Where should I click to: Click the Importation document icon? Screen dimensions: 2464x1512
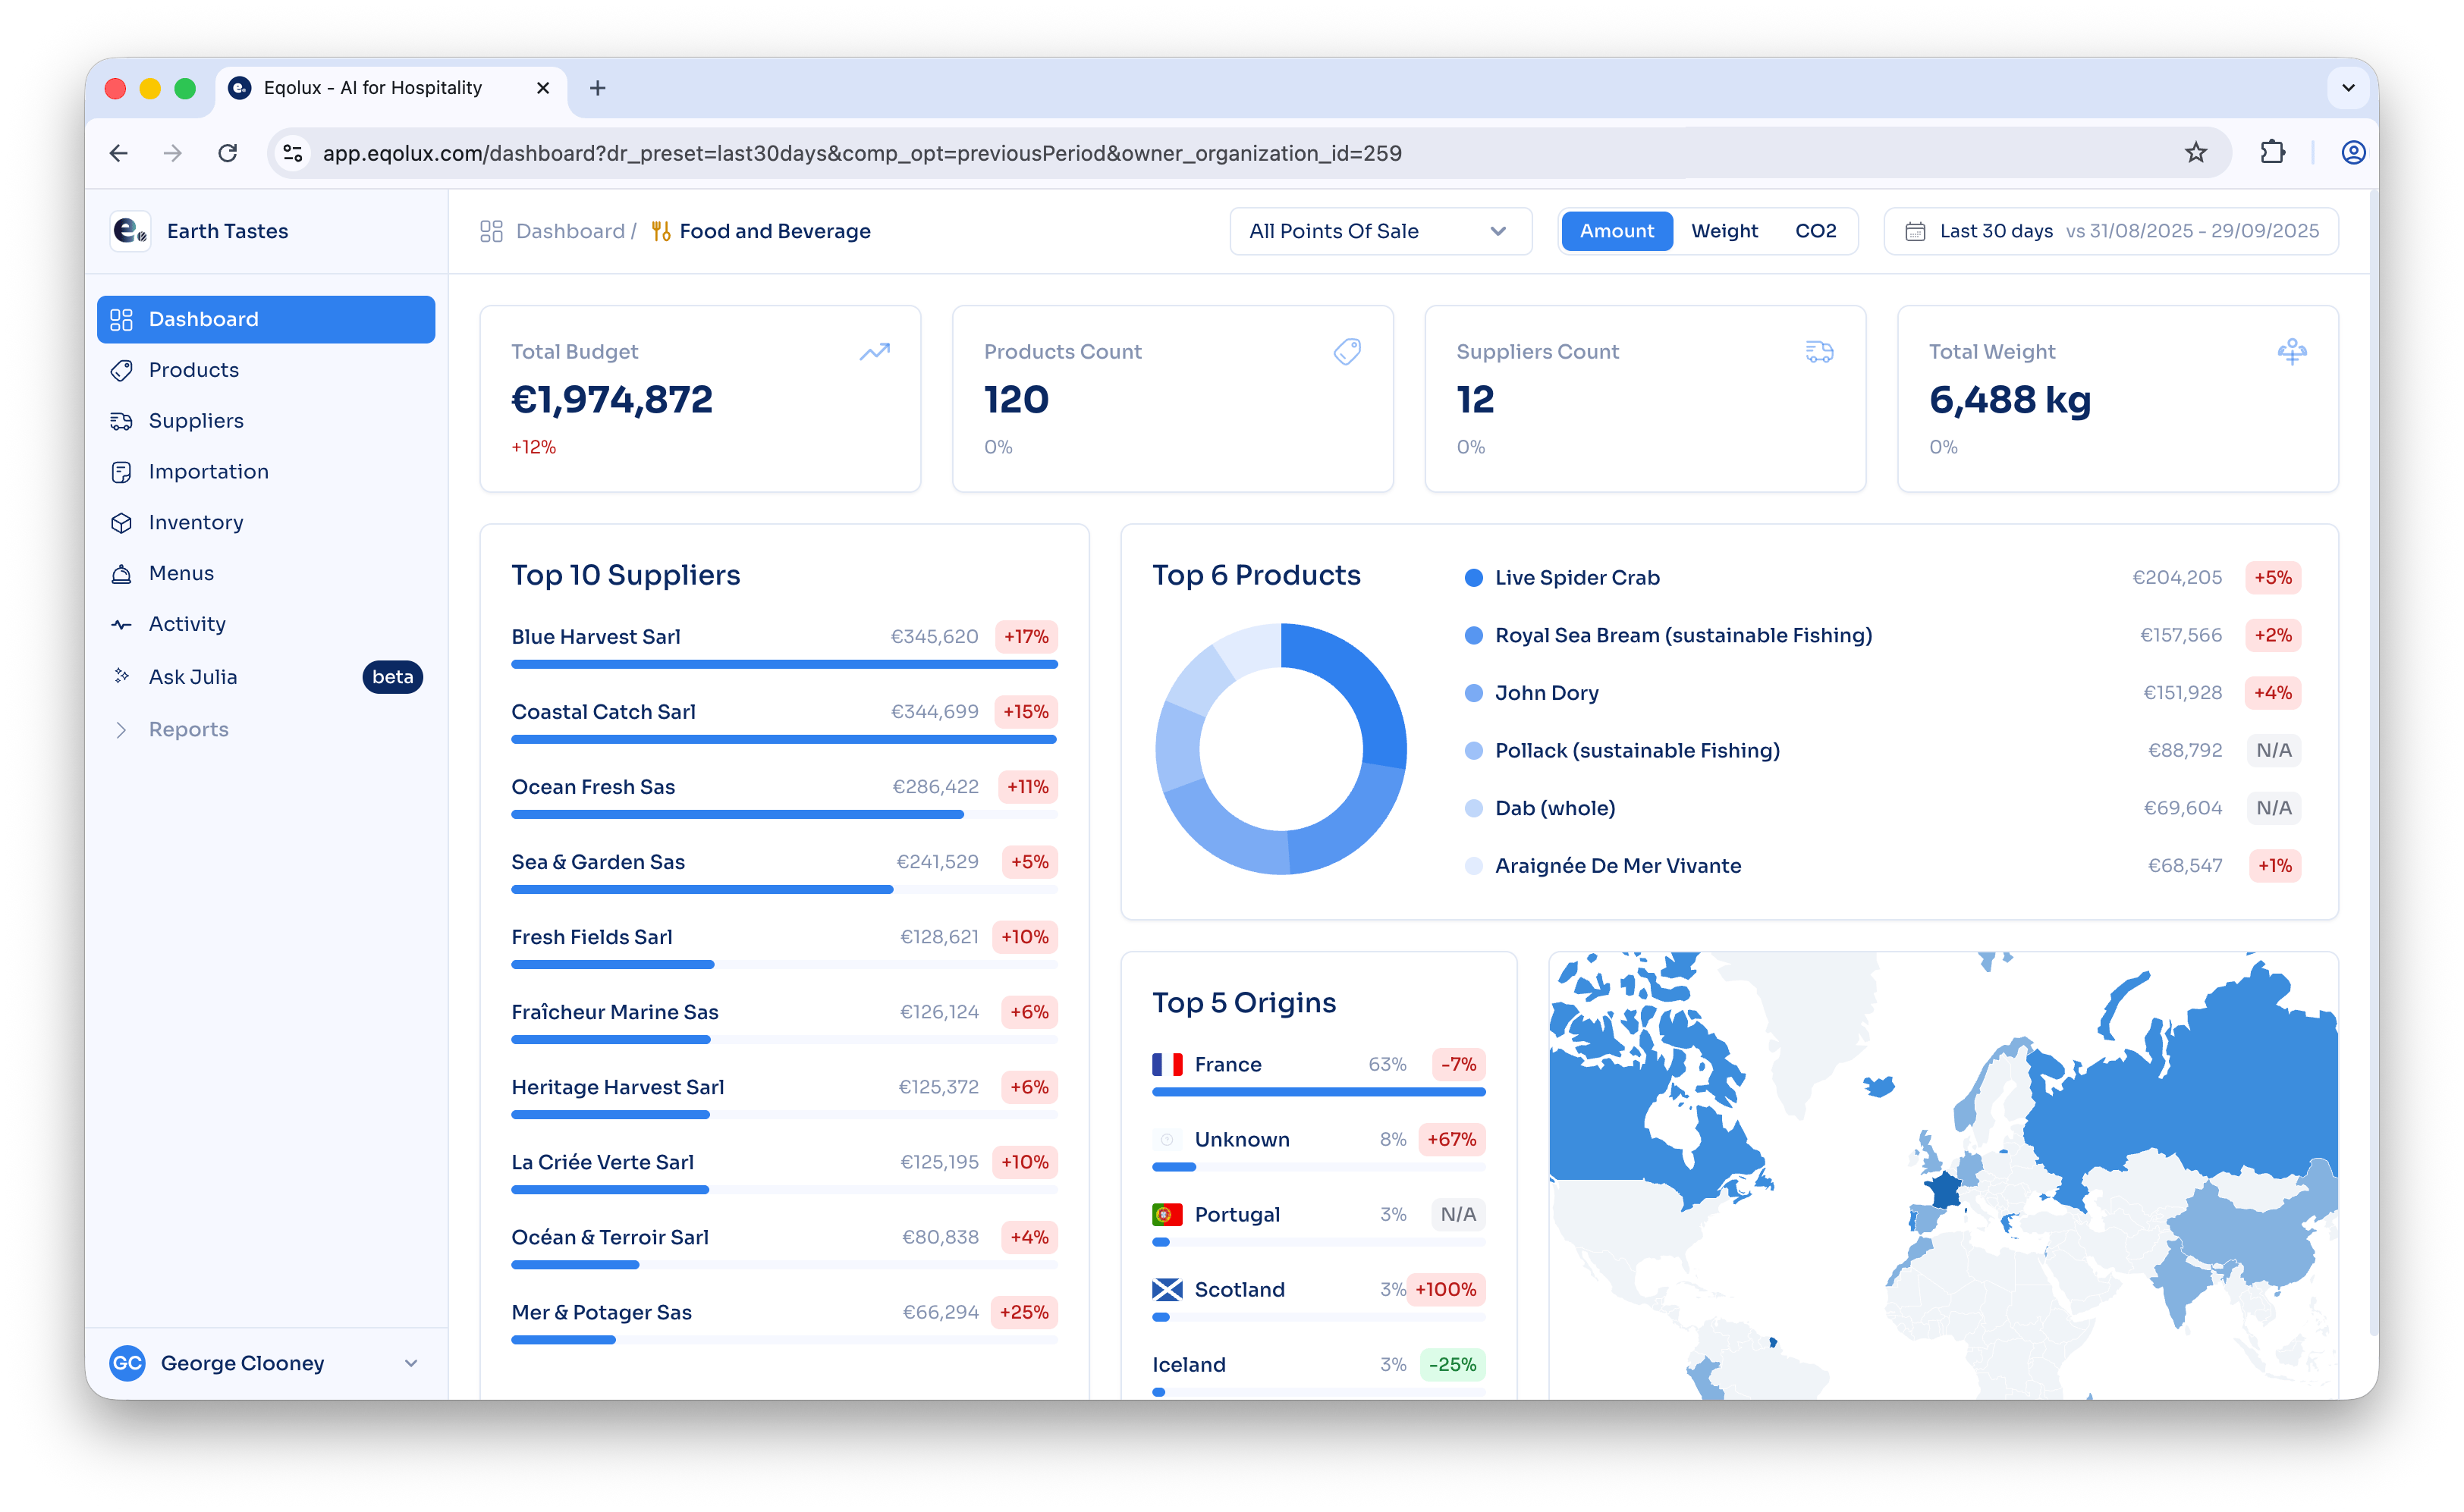coord(121,472)
